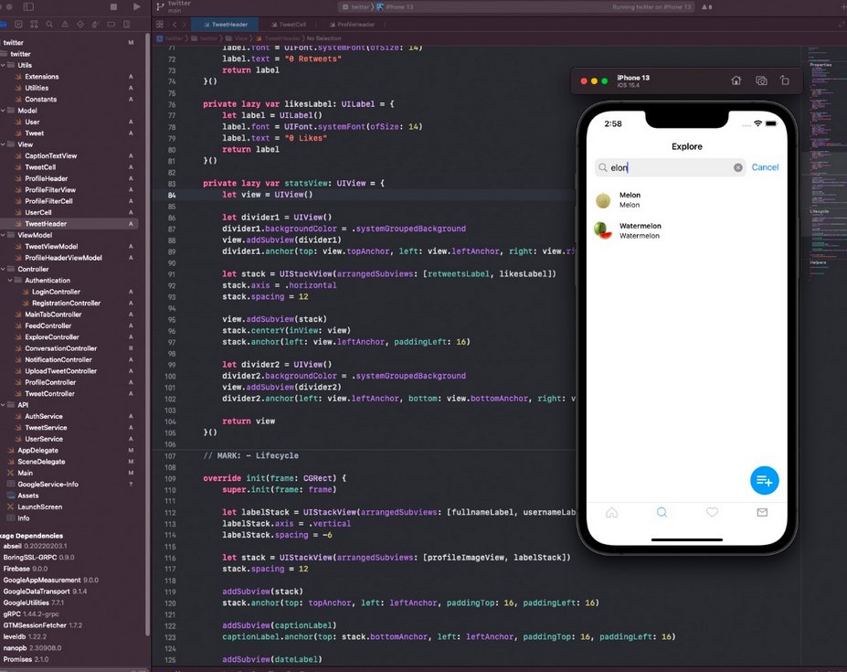The width and height of the screenshot is (847, 672).
Task: Switch to the TweetHeader editor tab
Action: pyautogui.click(x=226, y=25)
